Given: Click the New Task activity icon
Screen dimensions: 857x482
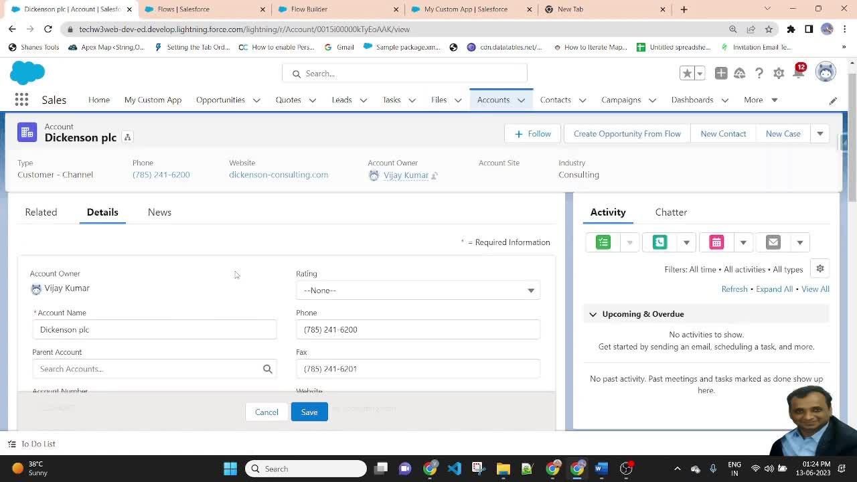Looking at the screenshot, I should 603,242.
